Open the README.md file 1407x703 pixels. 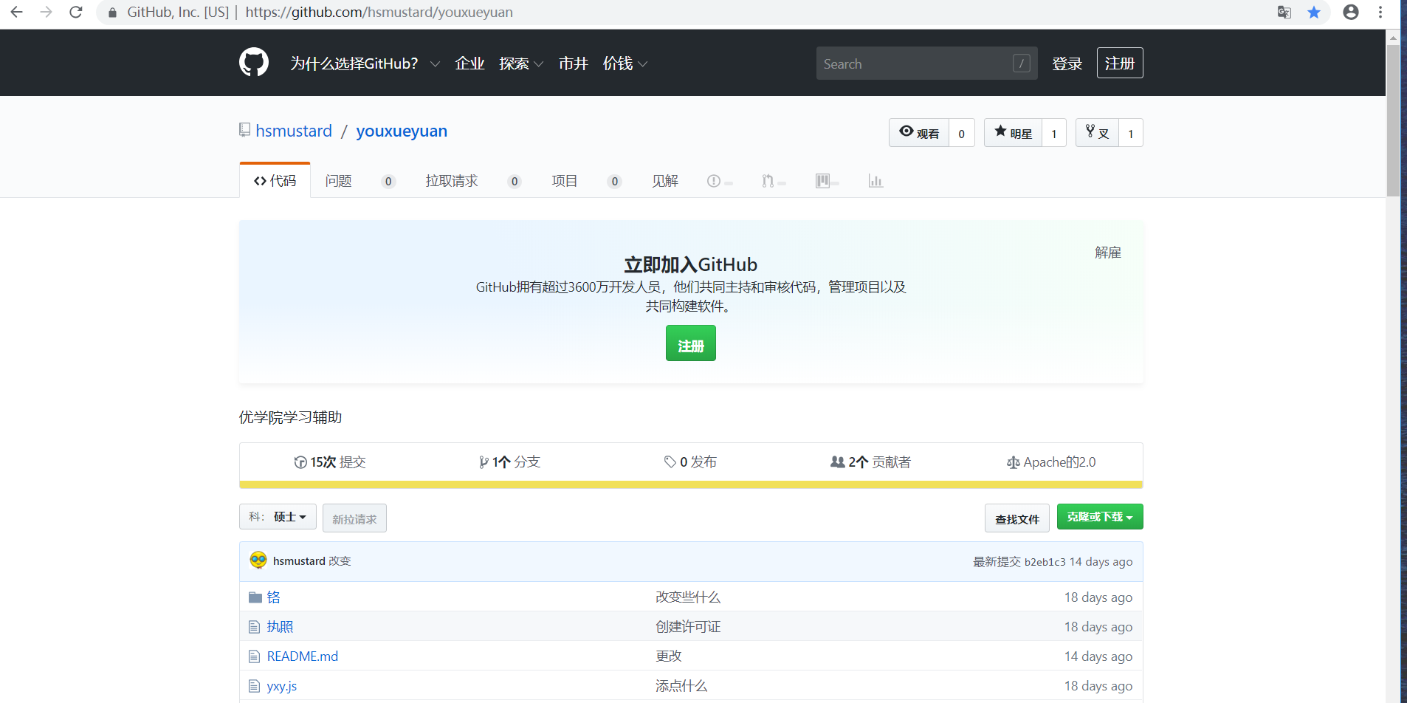click(x=303, y=656)
